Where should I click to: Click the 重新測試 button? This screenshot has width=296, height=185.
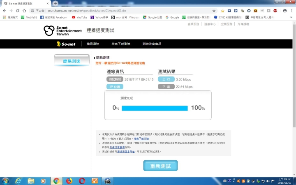(x=160, y=166)
